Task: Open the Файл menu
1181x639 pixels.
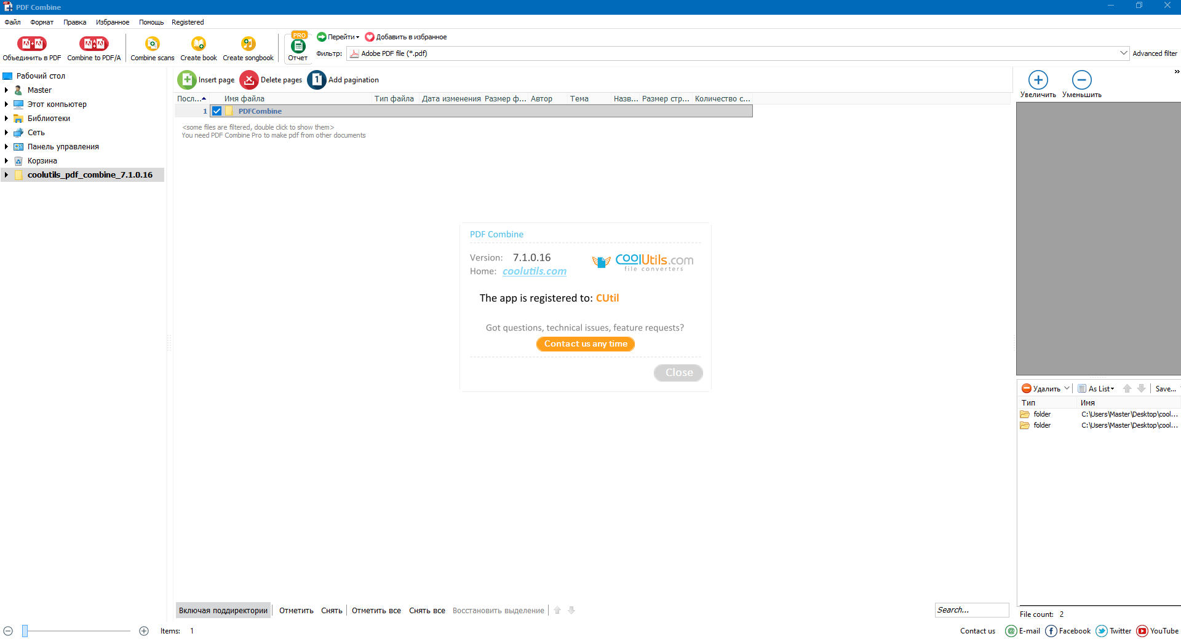Action: (x=12, y=22)
